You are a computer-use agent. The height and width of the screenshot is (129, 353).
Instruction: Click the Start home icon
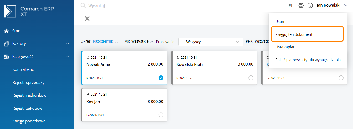7,31
